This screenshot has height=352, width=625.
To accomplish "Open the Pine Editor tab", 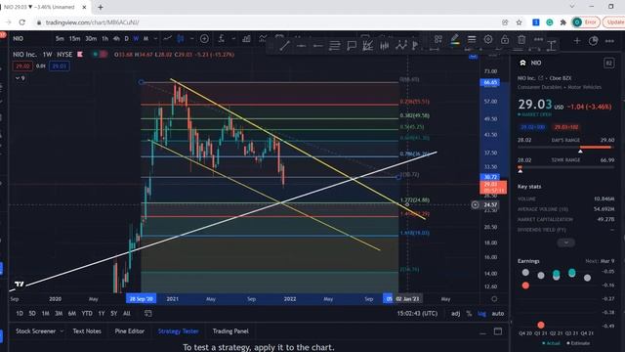I will point(130,331).
